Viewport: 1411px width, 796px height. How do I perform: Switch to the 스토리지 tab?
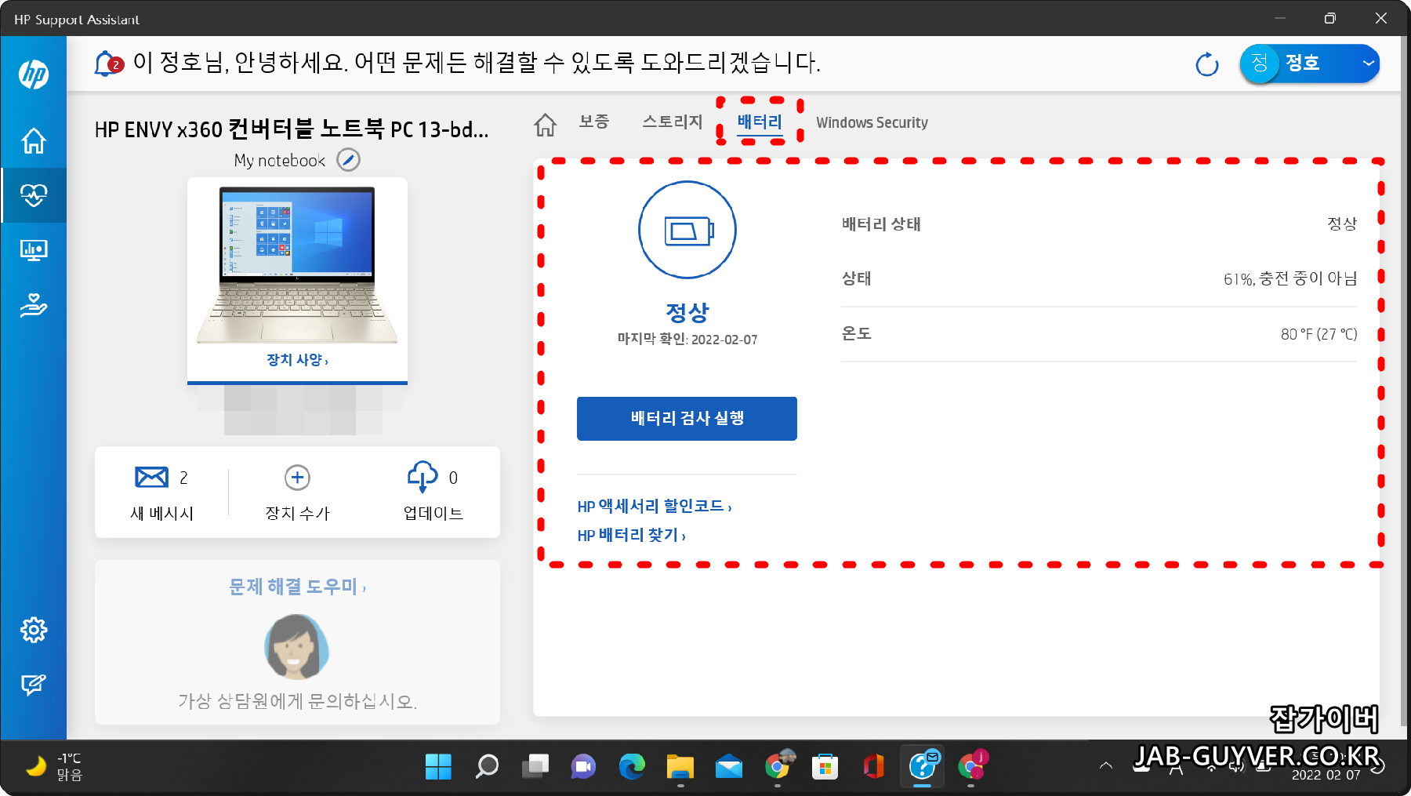673,122
